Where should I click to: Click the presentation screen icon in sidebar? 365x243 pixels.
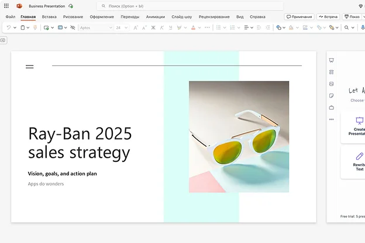(x=332, y=61)
